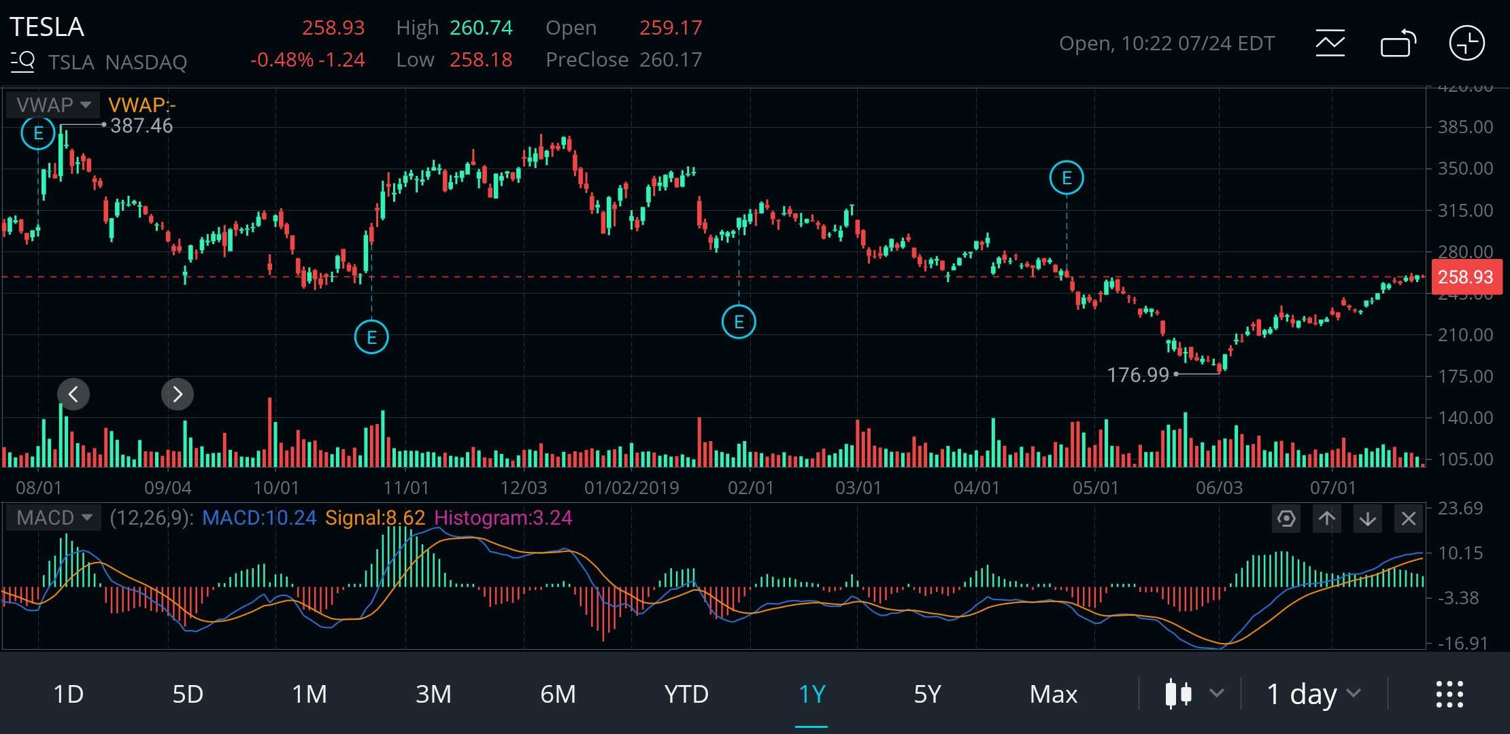Viewport: 1510px width, 734px height.
Task: Tap the current price 258.93 in header
Action: click(333, 28)
